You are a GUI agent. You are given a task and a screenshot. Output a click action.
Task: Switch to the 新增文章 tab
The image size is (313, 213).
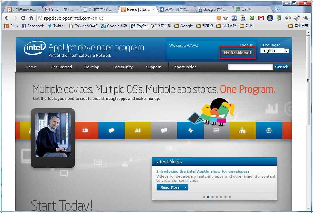pyautogui.click(x=100, y=9)
